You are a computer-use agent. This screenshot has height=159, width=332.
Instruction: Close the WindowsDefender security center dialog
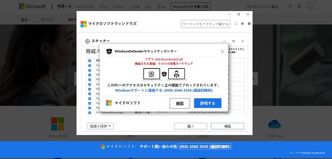222,51
